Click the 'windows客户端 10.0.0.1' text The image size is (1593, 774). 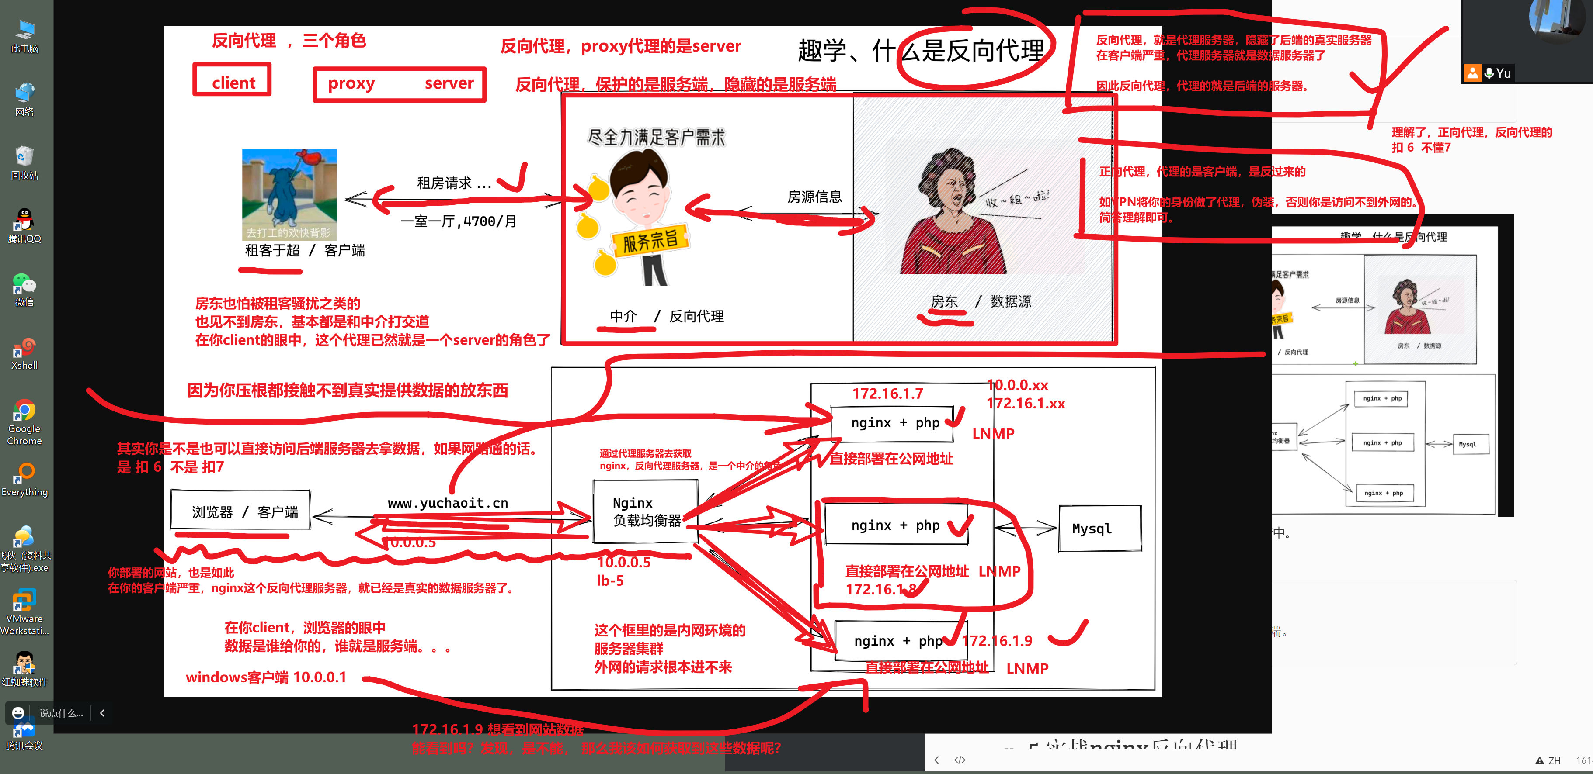pos(266,677)
